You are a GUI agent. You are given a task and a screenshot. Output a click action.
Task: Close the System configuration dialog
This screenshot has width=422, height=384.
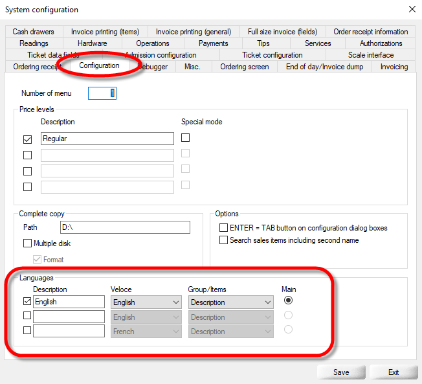tap(412, 9)
